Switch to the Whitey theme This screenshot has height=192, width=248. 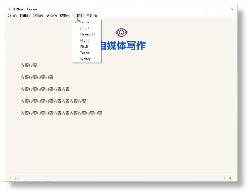click(85, 59)
